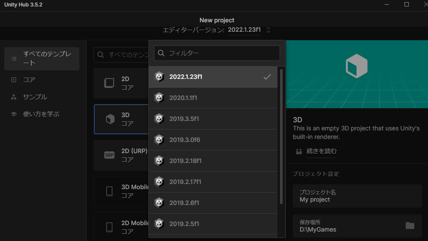Click the Unity icon beside version 2019.2.6f1

tap(159, 203)
